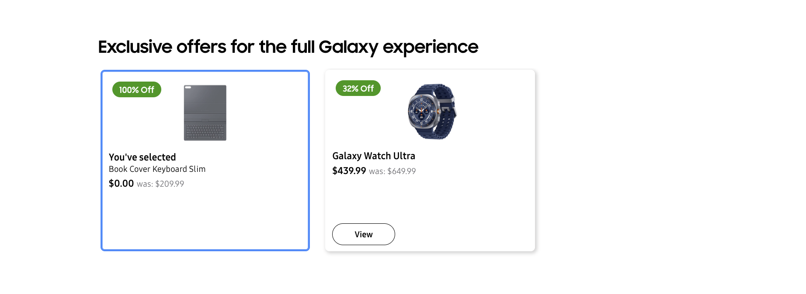Click the View button for Galaxy Watch Ultra
This screenshot has height=294, width=806.
[363, 234]
